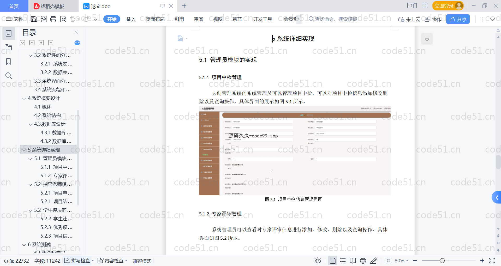
Task: Collapse 4.3 数据库设计 outline node
Action: point(30,124)
